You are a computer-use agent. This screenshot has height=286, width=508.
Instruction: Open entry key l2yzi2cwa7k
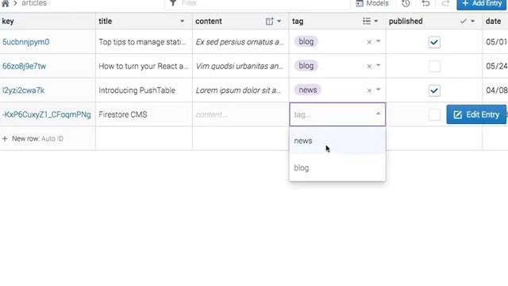click(23, 91)
